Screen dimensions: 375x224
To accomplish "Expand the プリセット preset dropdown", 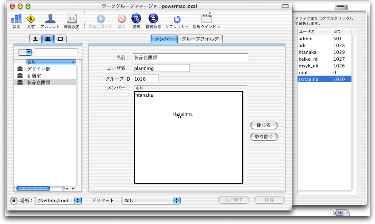I will [151, 200].
